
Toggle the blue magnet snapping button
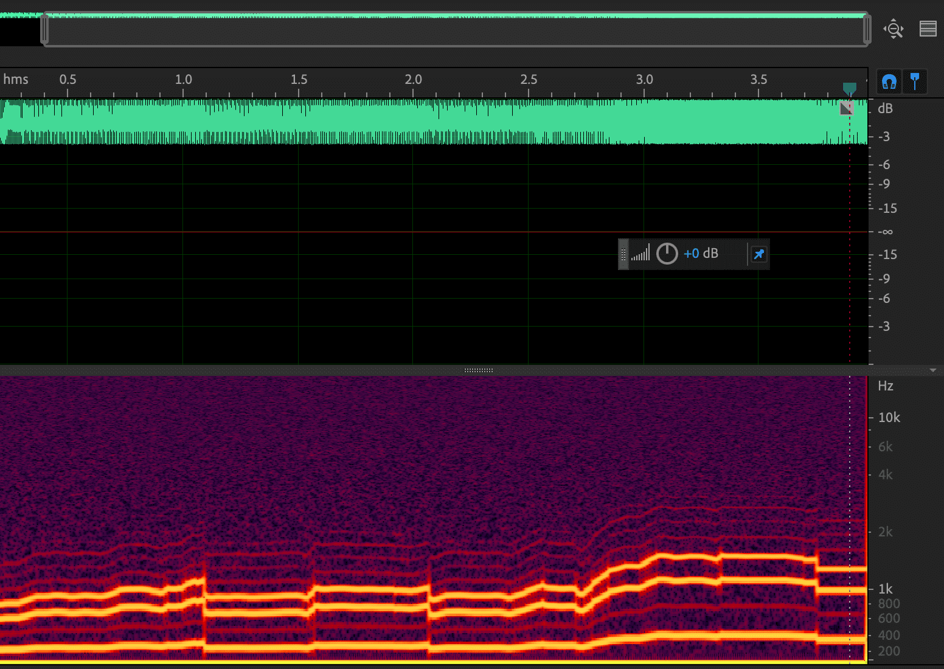pyautogui.click(x=889, y=81)
